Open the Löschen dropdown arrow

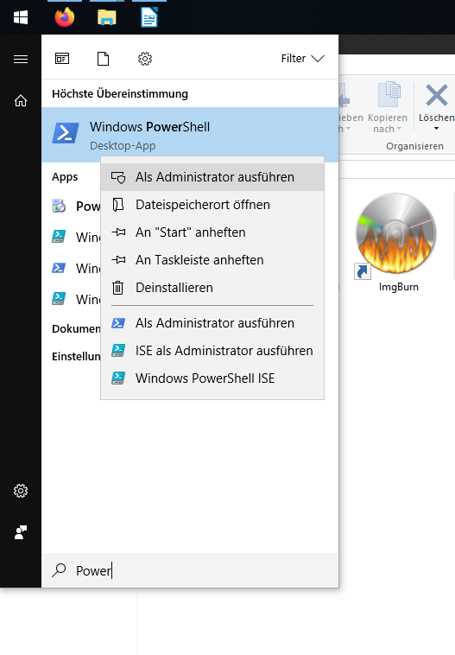click(436, 129)
